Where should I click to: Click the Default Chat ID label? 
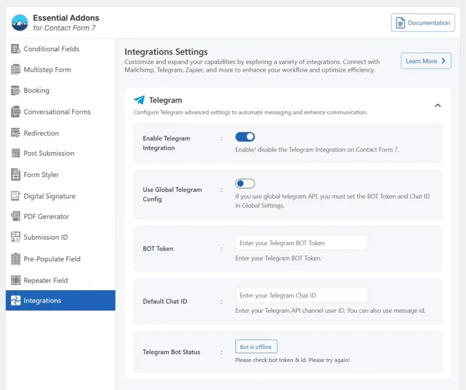point(164,301)
